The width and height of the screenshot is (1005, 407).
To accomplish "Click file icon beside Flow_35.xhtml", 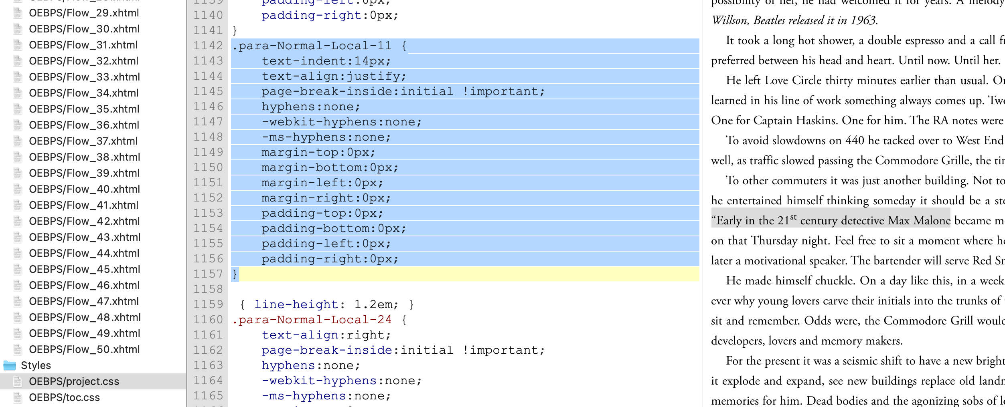I will [18, 109].
